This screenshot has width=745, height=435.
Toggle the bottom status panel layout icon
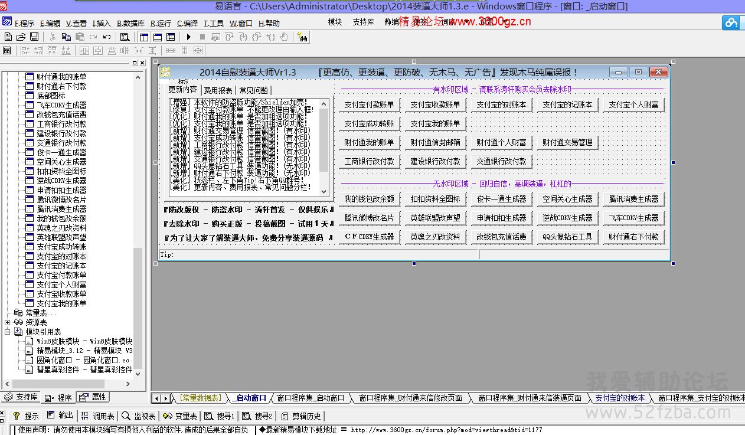click(x=157, y=37)
